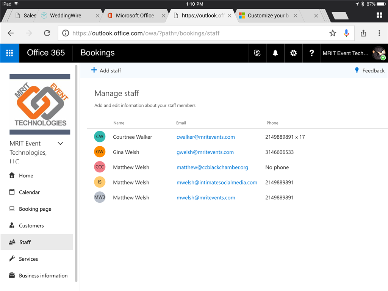The image size is (388, 291).
Task: Click the Add staff button
Action: pos(106,70)
